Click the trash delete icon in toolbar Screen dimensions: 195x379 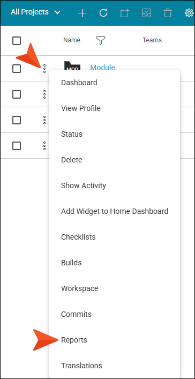(x=168, y=13)
